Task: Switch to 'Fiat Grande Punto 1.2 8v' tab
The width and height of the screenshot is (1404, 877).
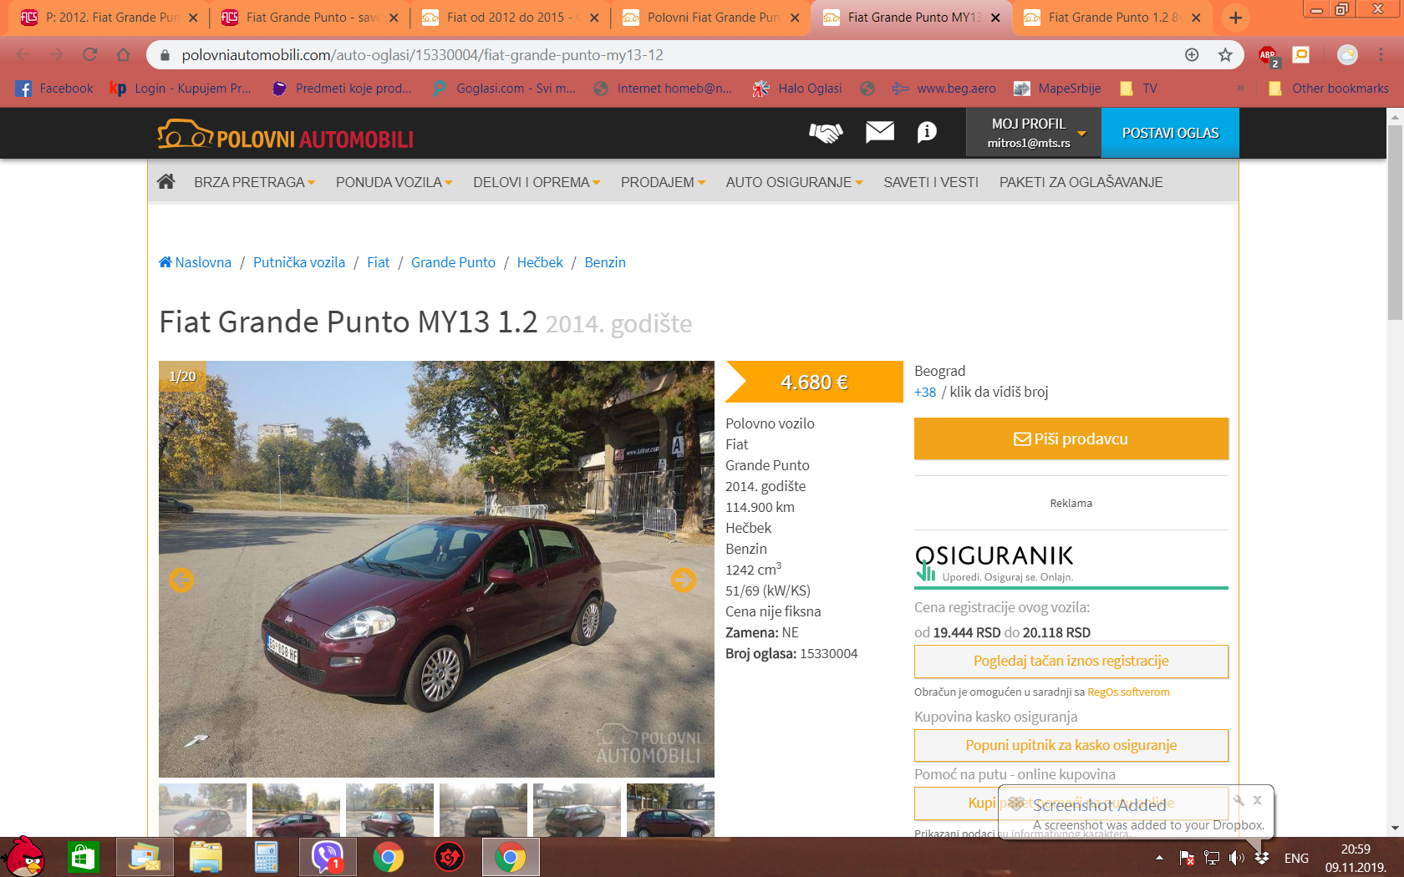Action: [x=1111, y=18]
